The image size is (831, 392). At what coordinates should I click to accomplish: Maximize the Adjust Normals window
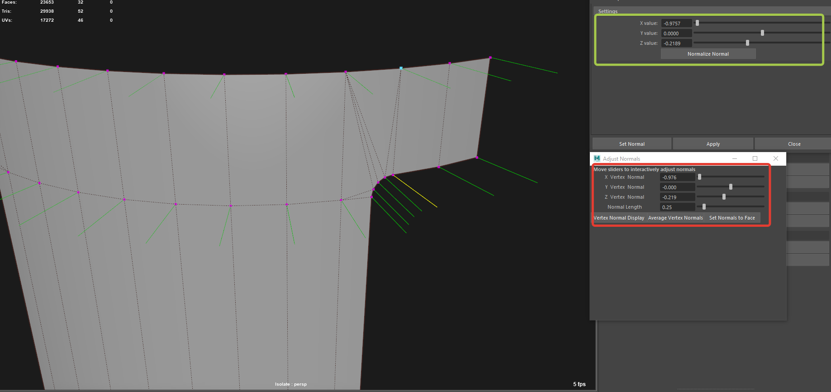point(755,158)
